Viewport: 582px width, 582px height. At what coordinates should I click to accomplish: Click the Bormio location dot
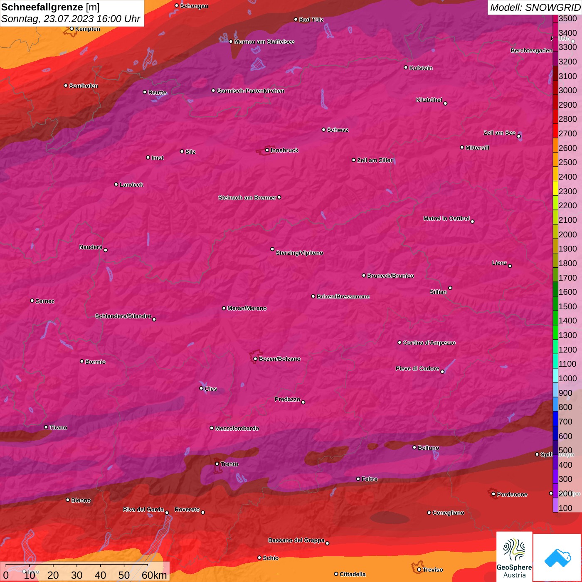point(82,361)
